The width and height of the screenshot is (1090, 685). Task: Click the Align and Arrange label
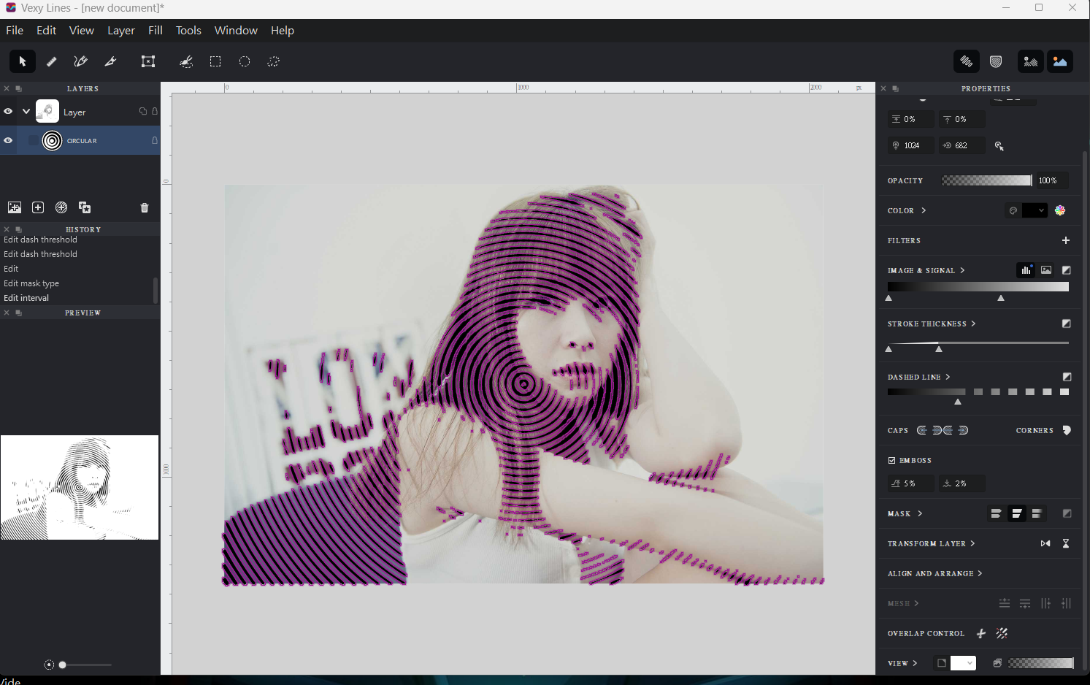[x=931, y=573]
